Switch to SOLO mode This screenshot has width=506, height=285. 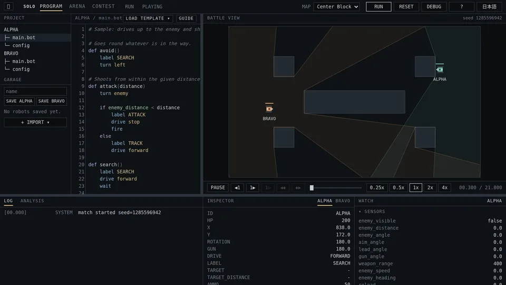coord(29,6)
